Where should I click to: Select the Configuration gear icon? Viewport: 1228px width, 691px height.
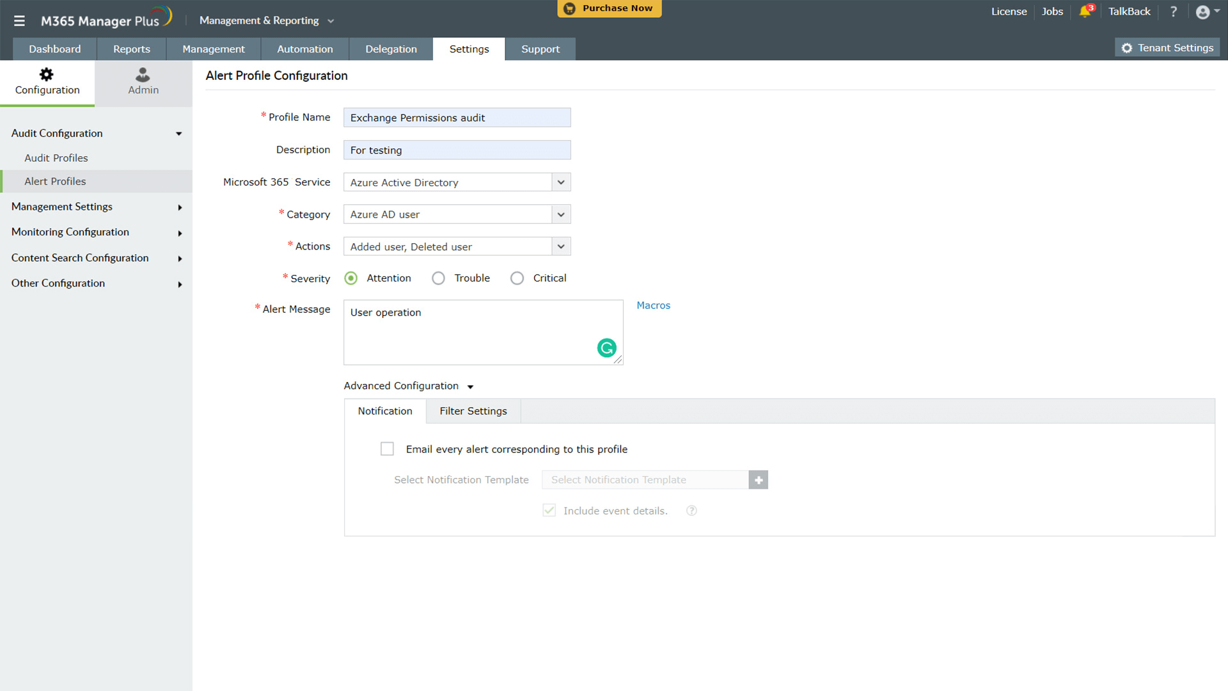point(47,74)
